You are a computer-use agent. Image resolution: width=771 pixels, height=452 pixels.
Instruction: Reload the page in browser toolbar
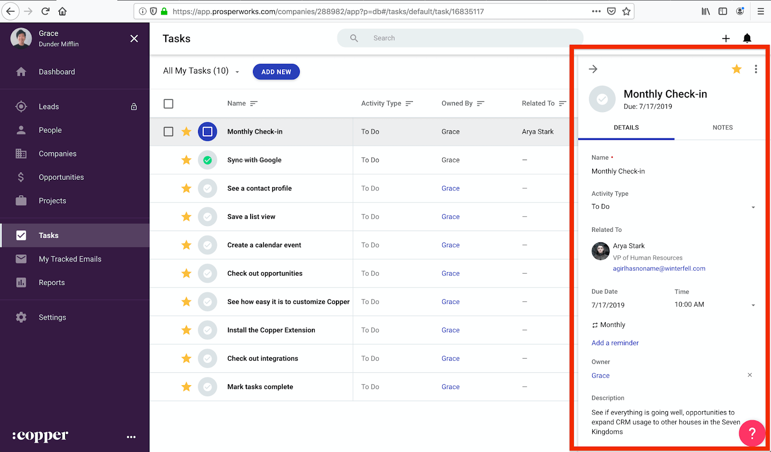(x=45, y=11)
